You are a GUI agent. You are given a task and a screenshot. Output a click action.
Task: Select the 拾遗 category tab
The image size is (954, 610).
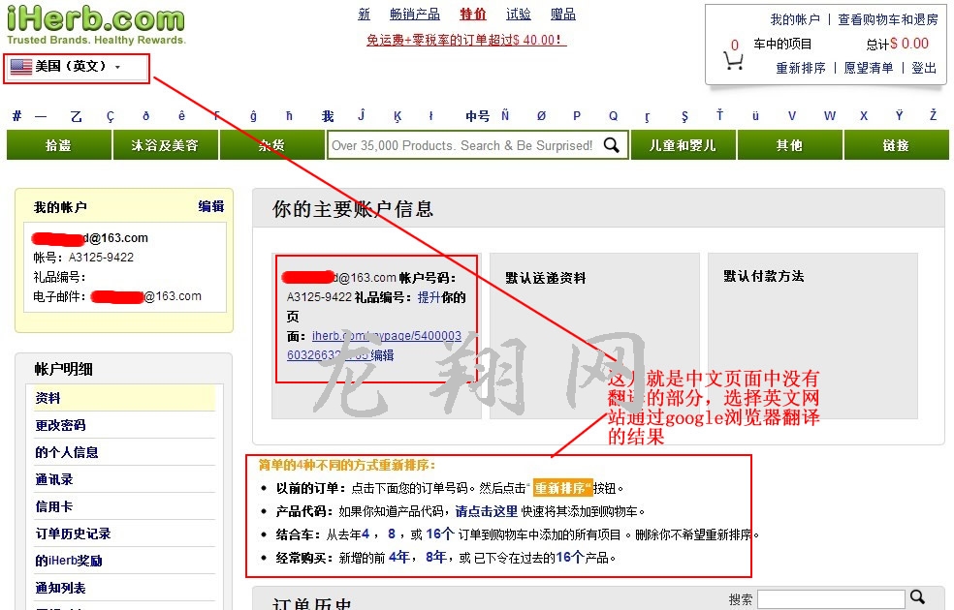[x=59, y=145]
